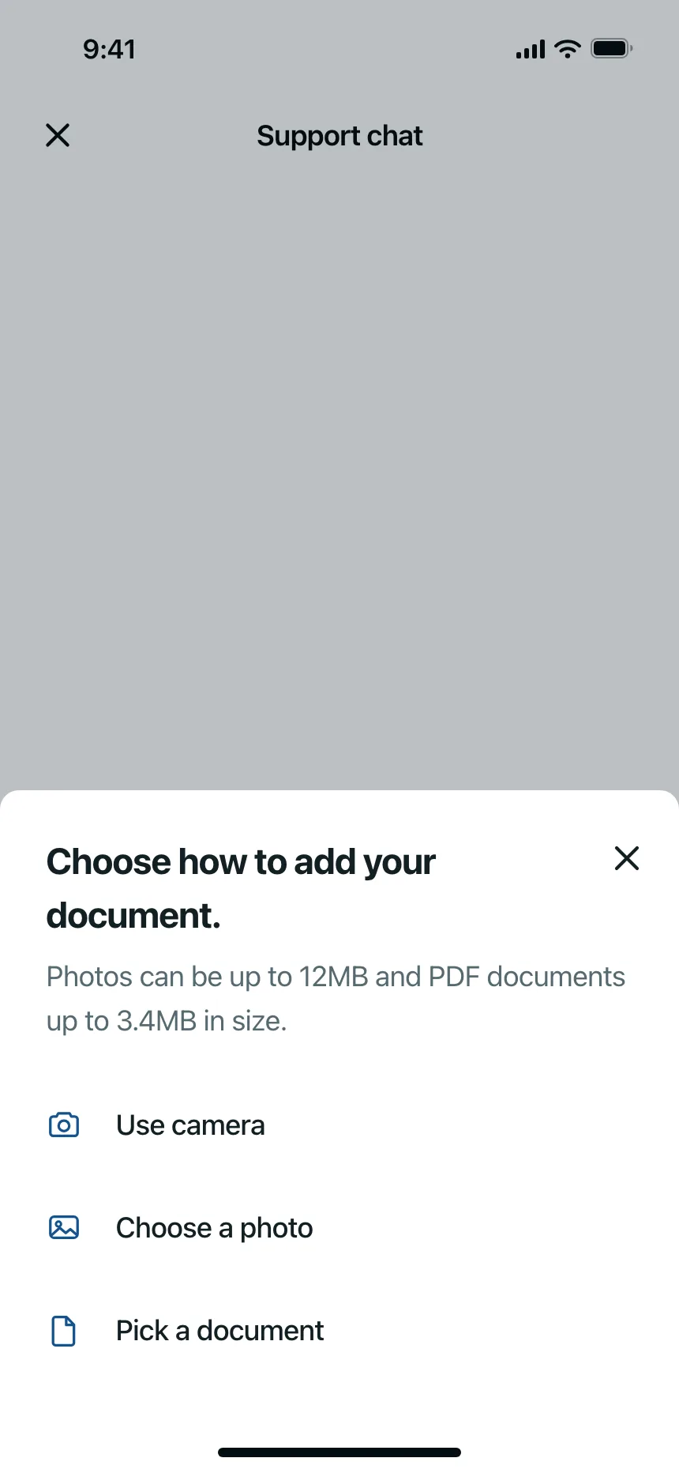Tap the battery indicator icon

pos(612,49)
